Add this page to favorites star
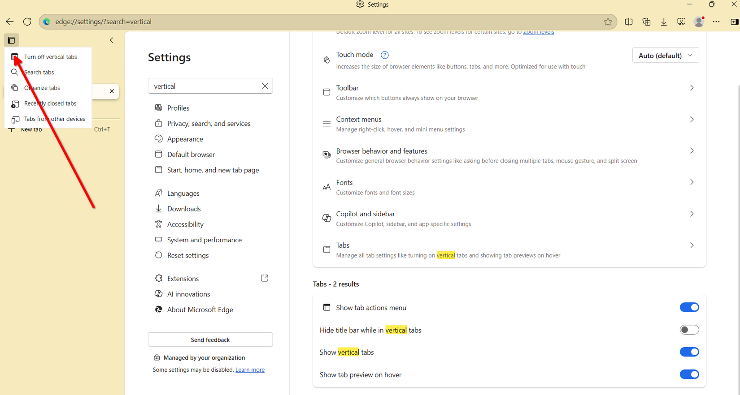This screenshot has width=740, height=395. [608, 21]
